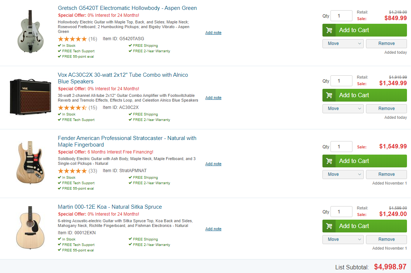Click Item ID 00012EKN text
This screenshot has height=273, width=411.
click(x=77, y=233)
